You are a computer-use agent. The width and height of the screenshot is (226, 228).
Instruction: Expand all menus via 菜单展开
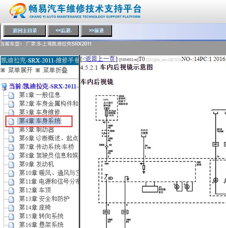pyautogui.click(x=20, y=70)
